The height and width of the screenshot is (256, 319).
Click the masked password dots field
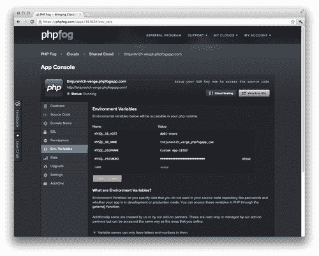[x=182, y=159]
